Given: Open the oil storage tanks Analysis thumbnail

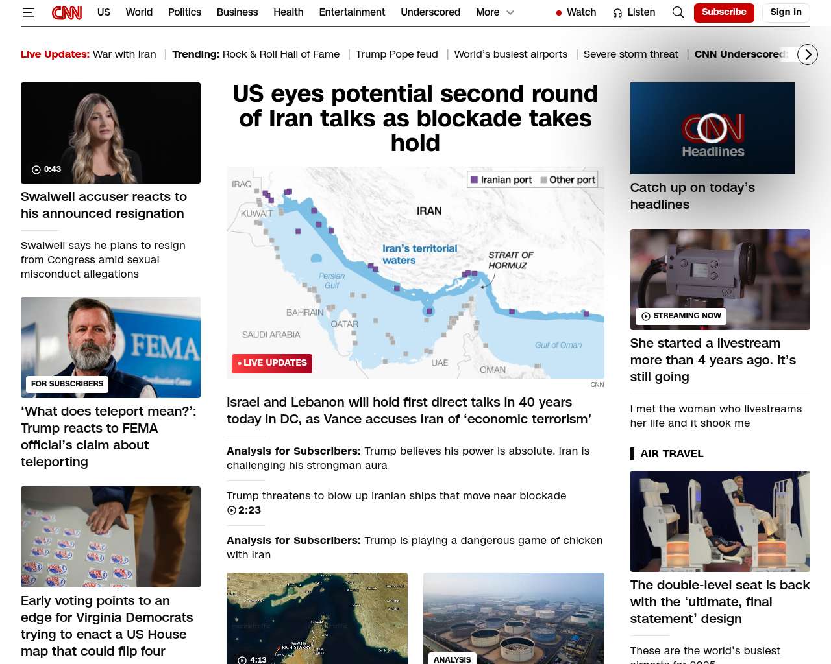Looking at the screenshot, I should [514, 618].
